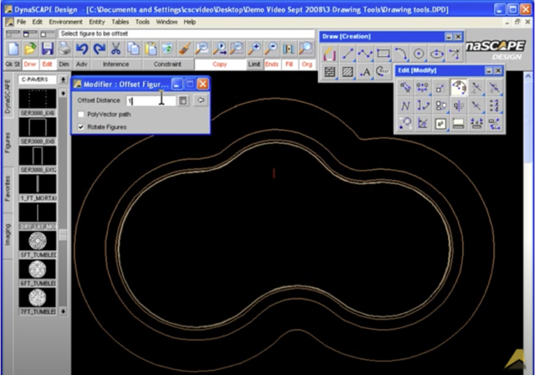Viewport: 535px width, 375px height.
Task: Select the 5FT_TUMBLED figure thumbnail
Action: (37, 240)
